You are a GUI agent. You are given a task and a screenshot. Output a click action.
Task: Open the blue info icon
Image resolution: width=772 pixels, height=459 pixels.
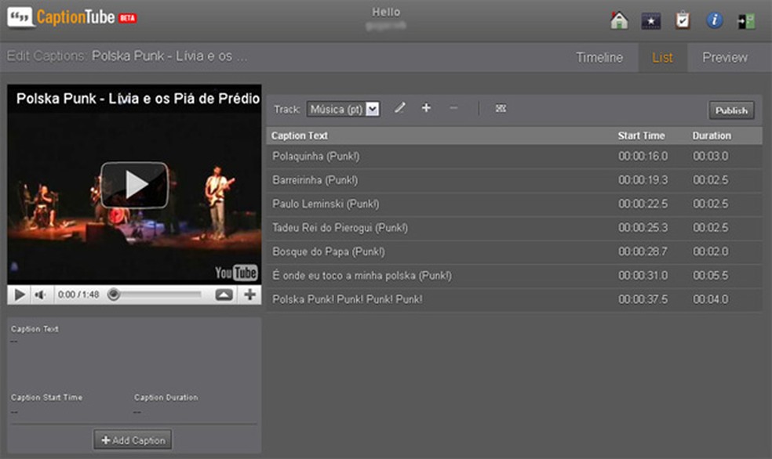point(715,20)
